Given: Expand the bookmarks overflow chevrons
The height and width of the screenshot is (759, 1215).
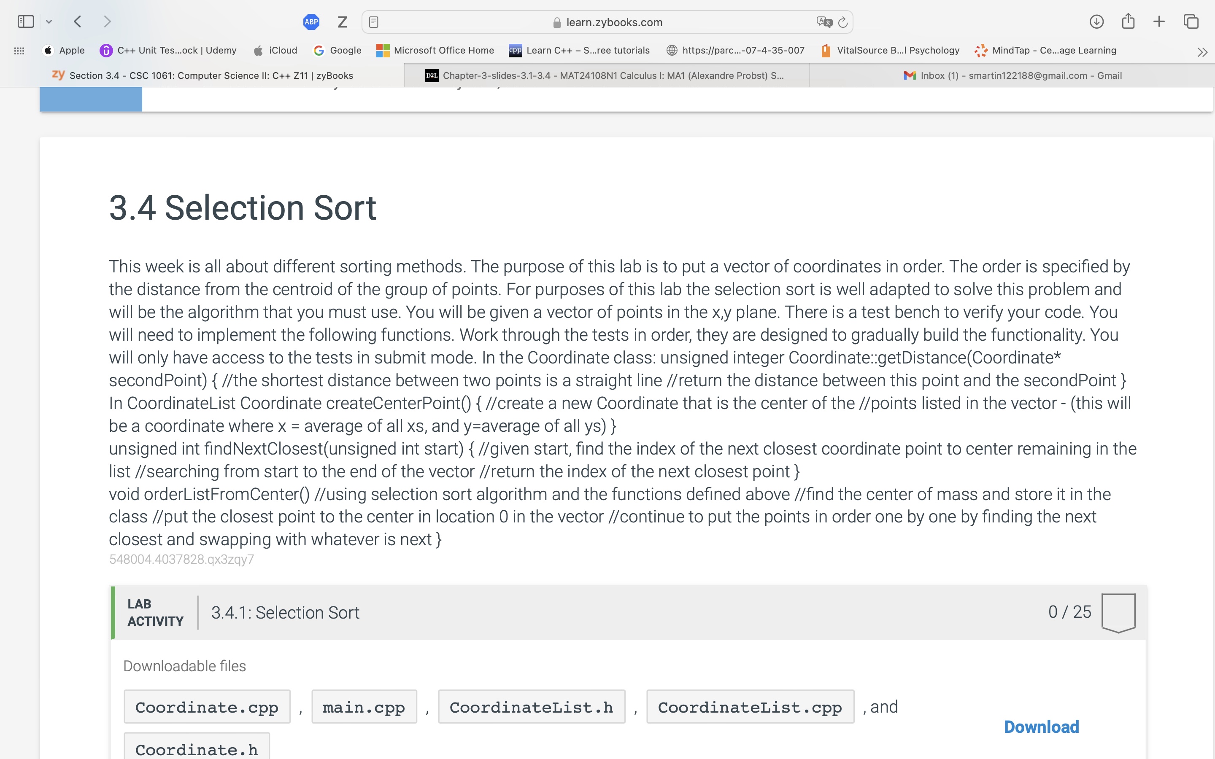Looking at the screenshot, I should (1202, 52).
